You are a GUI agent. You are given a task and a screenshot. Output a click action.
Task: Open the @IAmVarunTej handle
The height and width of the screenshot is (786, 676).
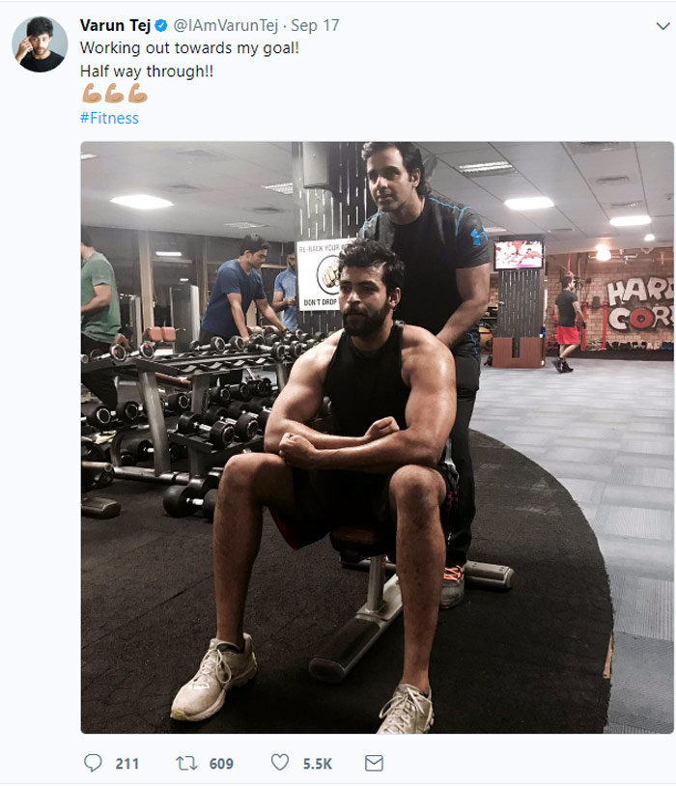click(225, 25)
